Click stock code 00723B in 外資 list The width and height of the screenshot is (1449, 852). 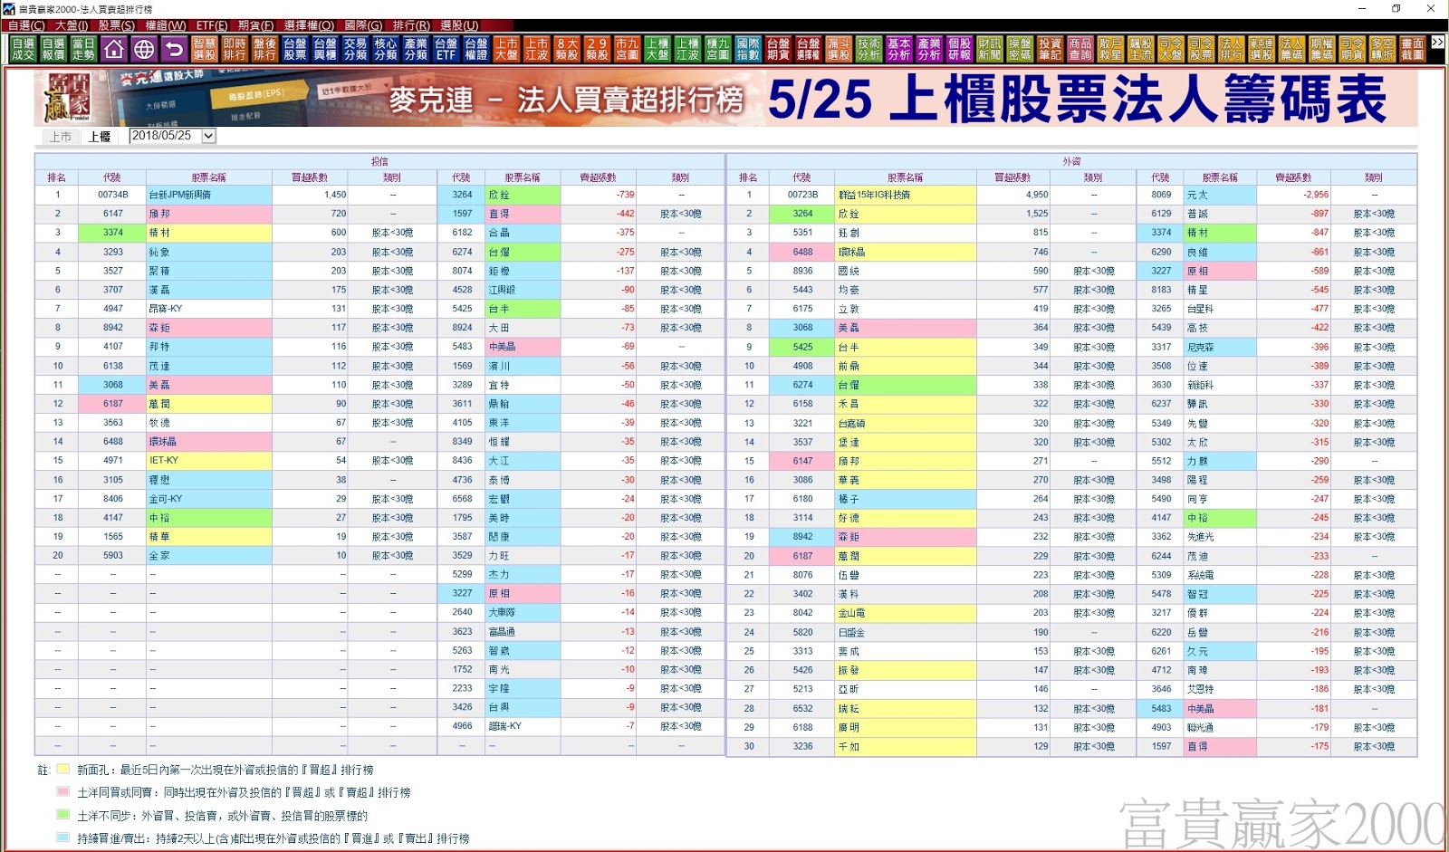click(801, 195)
